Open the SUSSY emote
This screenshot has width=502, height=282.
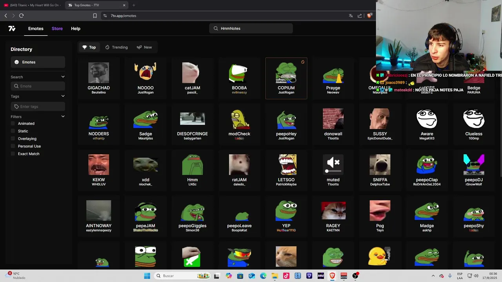[x=380, y=124]
